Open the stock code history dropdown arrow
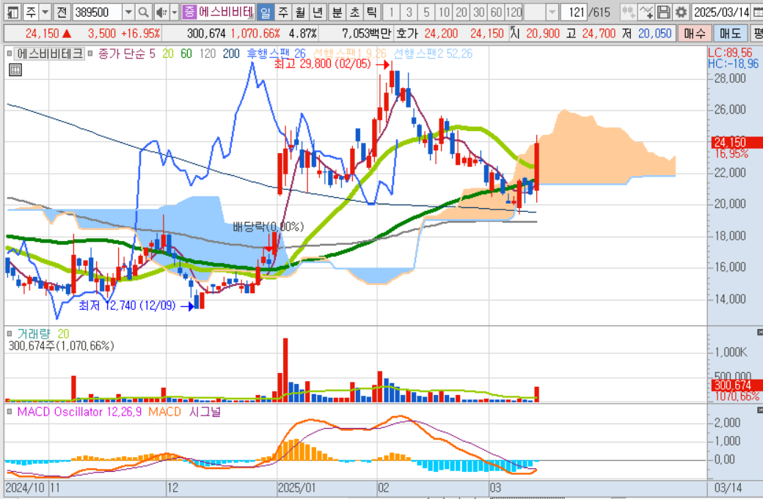 pos(128,12)
